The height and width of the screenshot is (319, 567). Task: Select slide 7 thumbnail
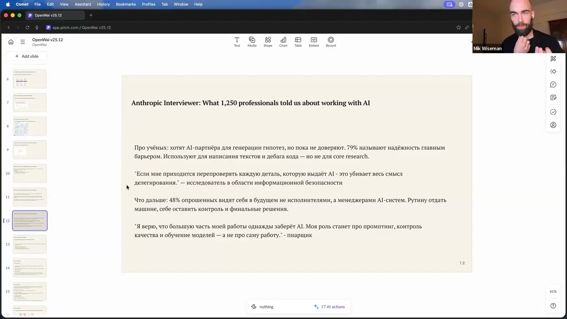[30, 102]
